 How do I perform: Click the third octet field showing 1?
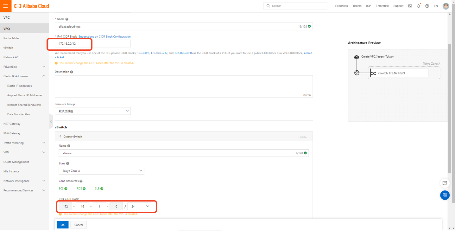(x=99, y=206)
